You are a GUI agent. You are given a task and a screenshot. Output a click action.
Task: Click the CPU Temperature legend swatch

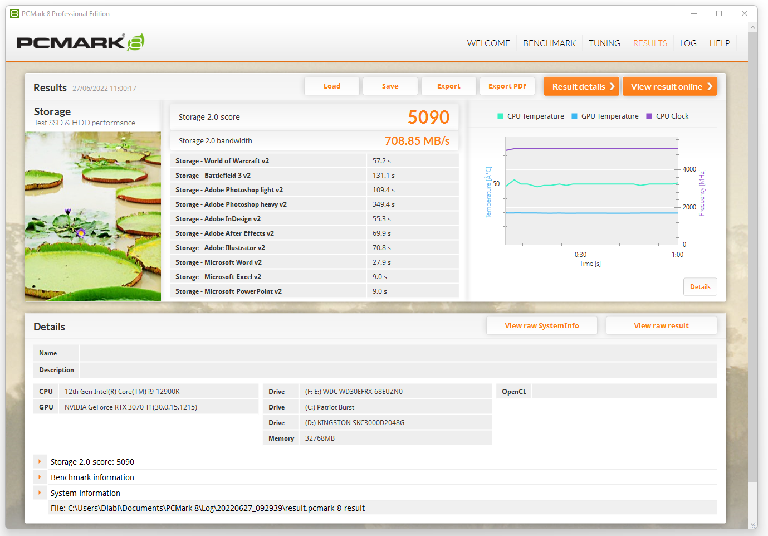coord(500,116)
